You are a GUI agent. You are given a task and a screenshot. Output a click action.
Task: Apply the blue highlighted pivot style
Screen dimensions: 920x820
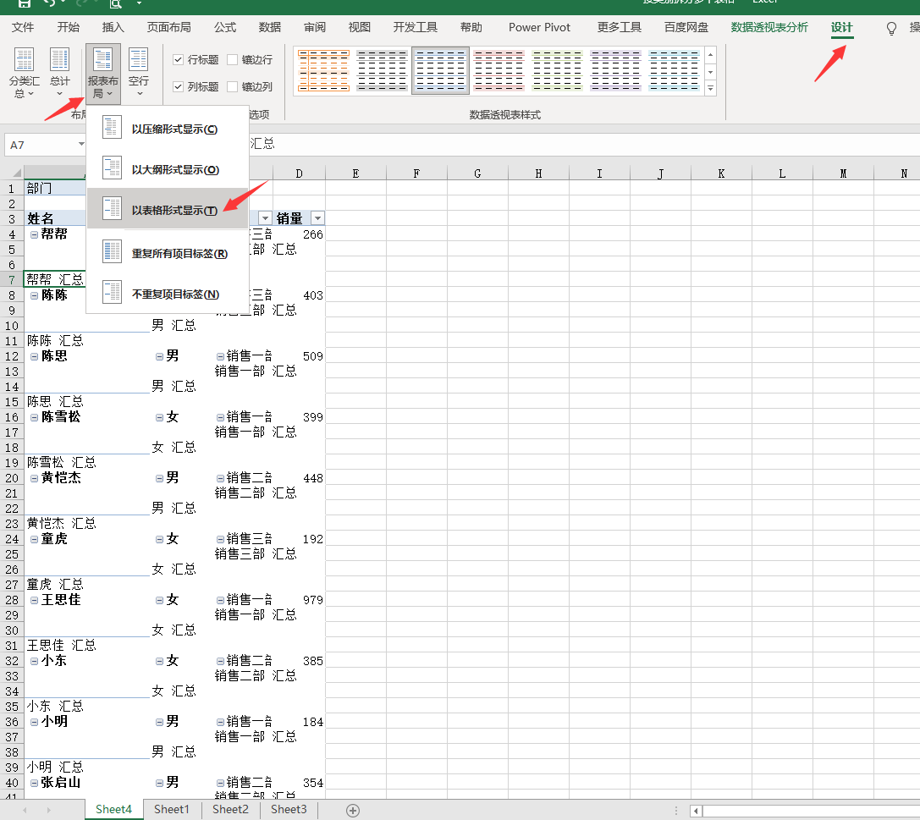pyautogui.click(x=441, y=70)
